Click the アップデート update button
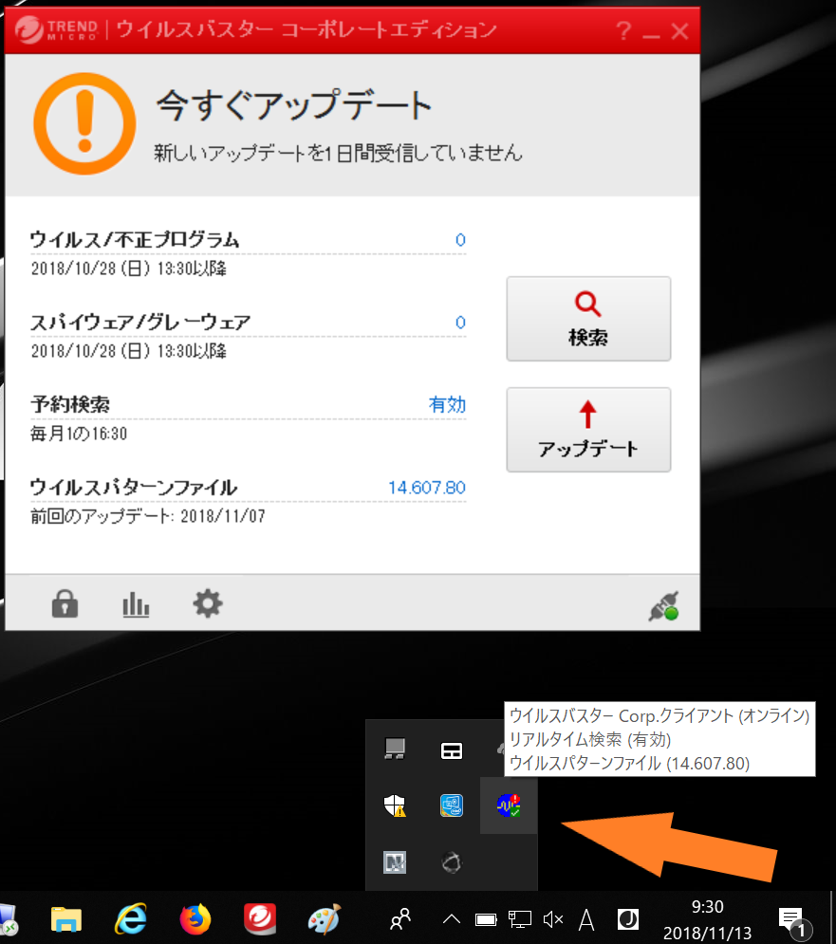The image size is (836, 944). [588, 430]
